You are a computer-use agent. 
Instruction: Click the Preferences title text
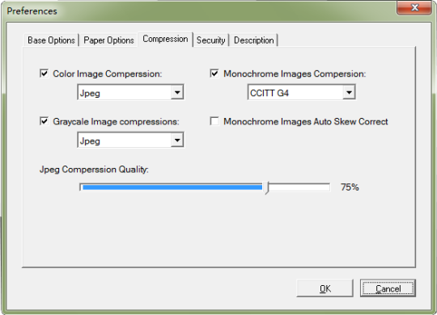pyautogui.click(x=32, y=11)
